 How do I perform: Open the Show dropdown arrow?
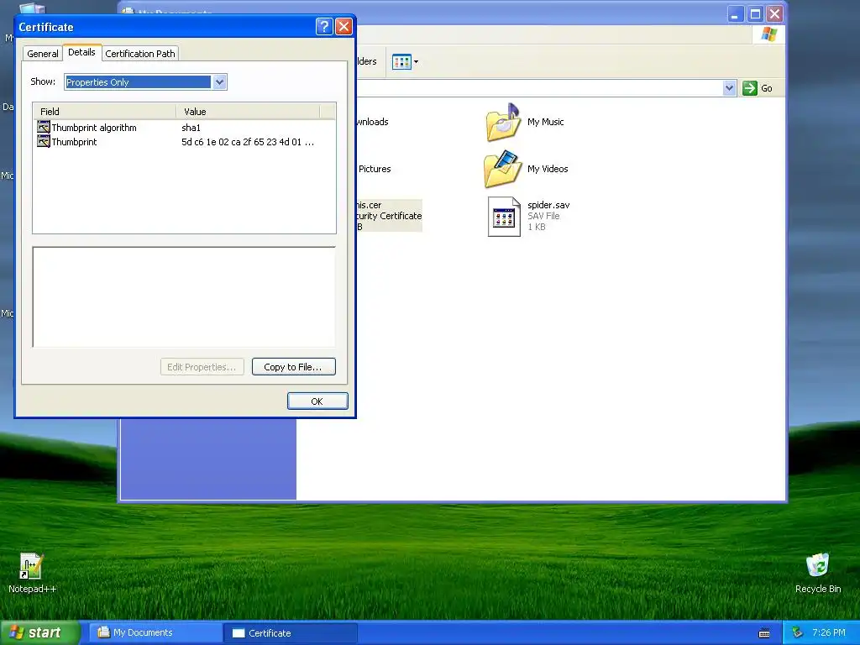219,82
